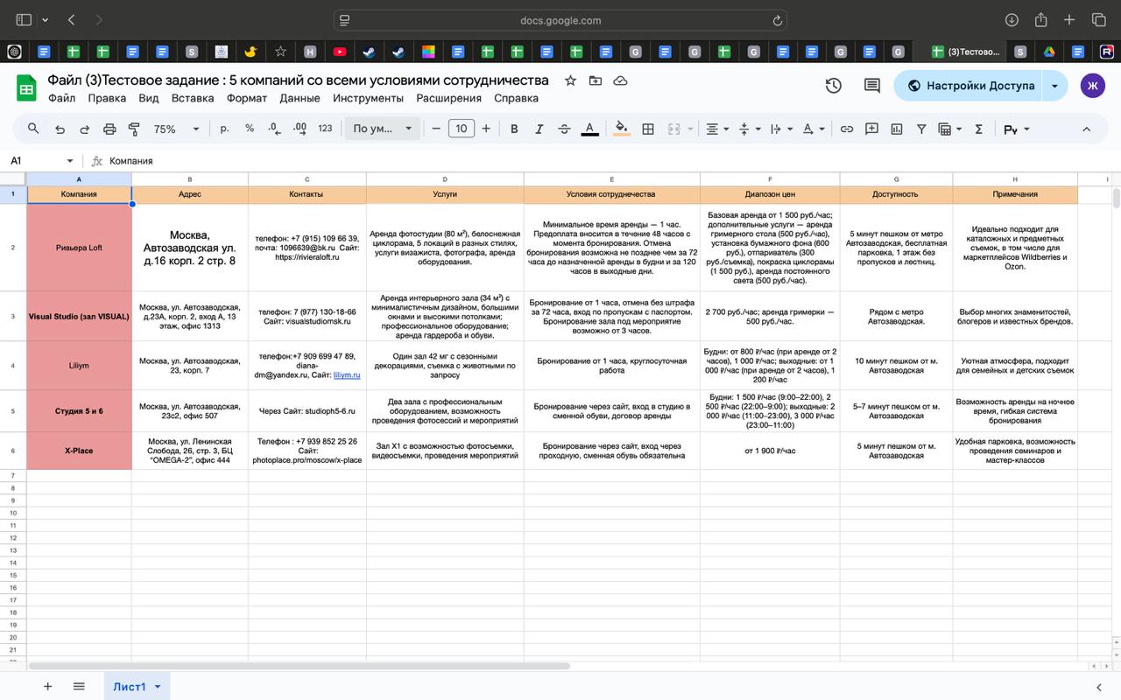Open the Данные menu
This screenshot has height=700, width=1121.
click(300, 98)
